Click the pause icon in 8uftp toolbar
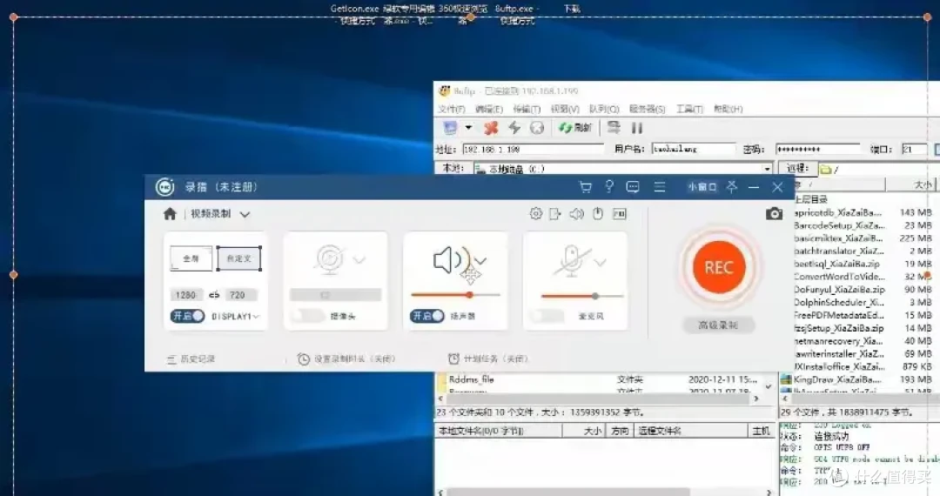 coord(636,128)
